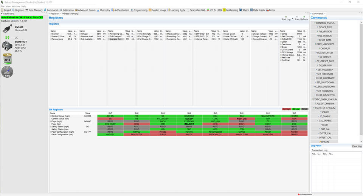363x196 pixels.
Task: Open Start Log dropdown arrow
Action: [x=293, y=18]
